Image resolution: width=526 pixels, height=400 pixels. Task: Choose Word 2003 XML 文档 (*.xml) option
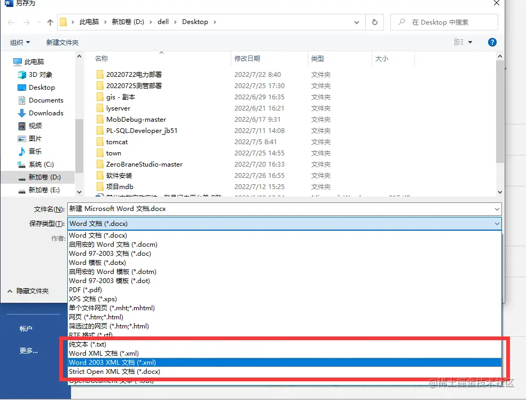285,363
